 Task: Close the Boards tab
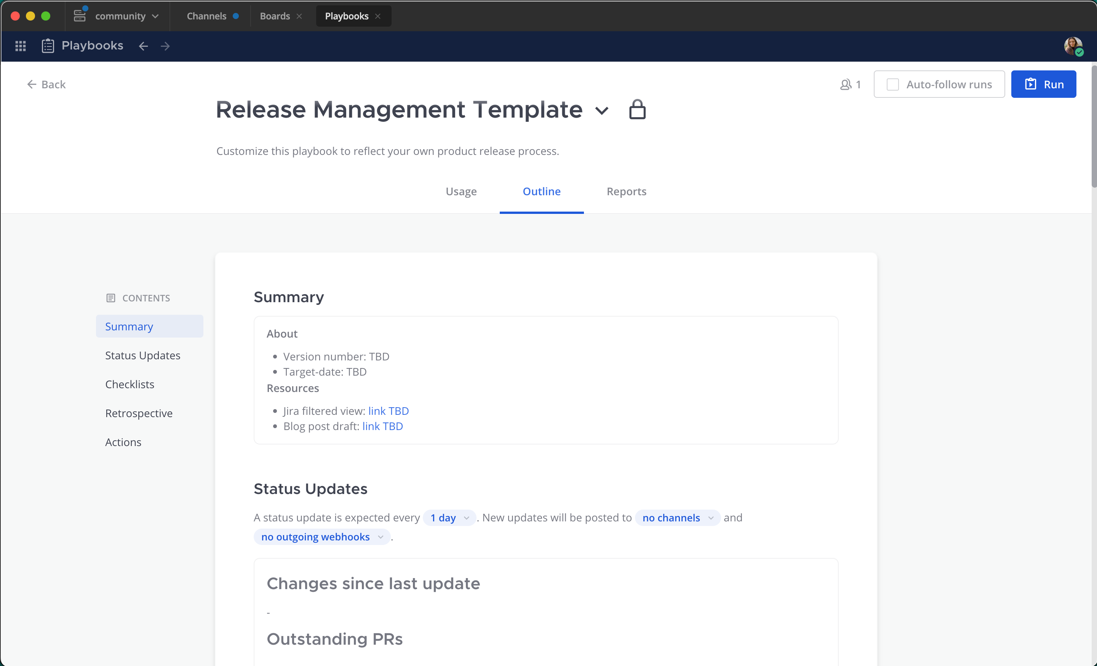pos(299,16)
